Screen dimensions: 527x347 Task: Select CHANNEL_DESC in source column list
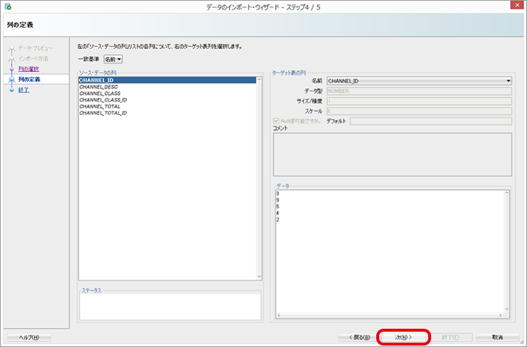coord(100,87)
